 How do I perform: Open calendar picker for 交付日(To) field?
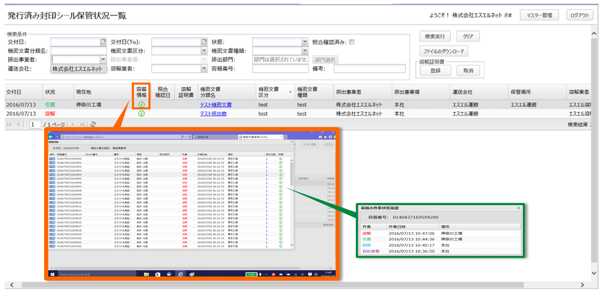point(204,42)
